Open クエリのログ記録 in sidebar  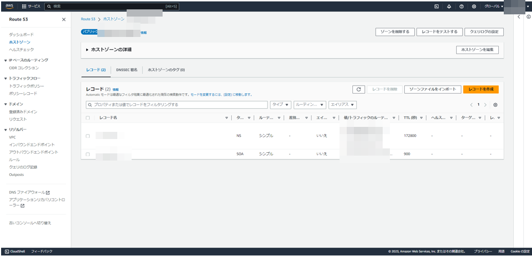pyautogui.click(x=23, y=167)
